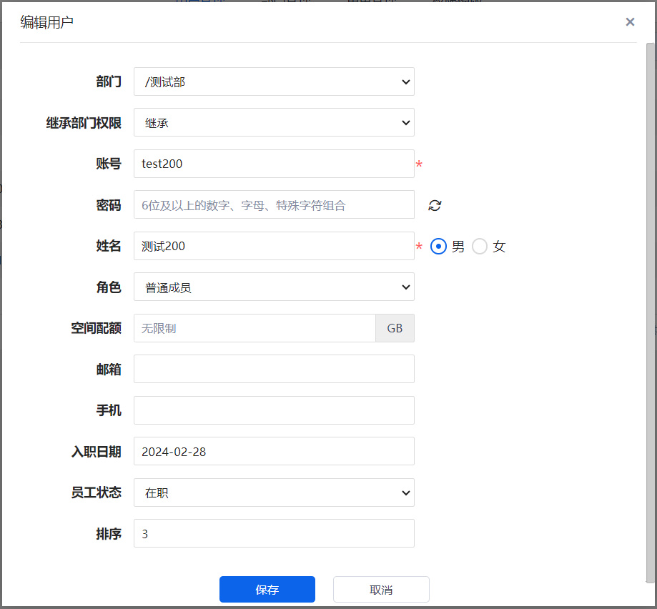Open the 员工状态 dropdown showing 在职

(x=274, y=492)
